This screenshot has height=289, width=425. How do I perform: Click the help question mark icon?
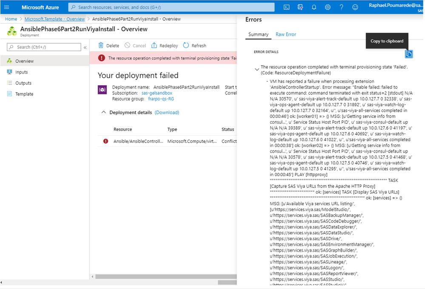pyautogui.click(x=341, y=7)
